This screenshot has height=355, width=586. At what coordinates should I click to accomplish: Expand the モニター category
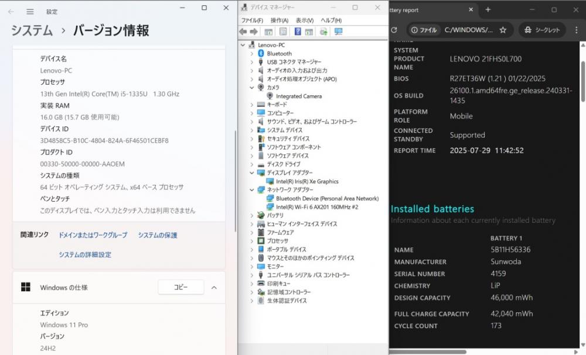coord(252,266)
